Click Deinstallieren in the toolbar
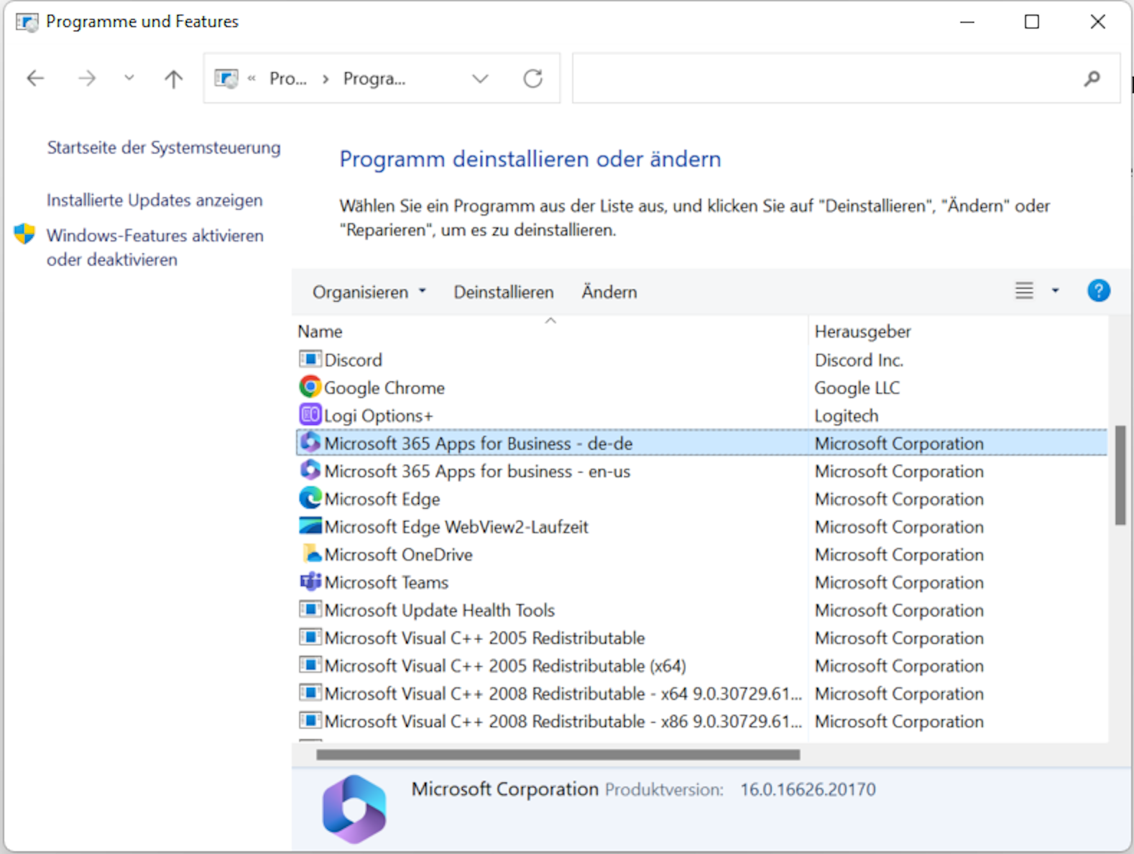The width and height of the screenshot is (1134, 854). pos(503,292)
